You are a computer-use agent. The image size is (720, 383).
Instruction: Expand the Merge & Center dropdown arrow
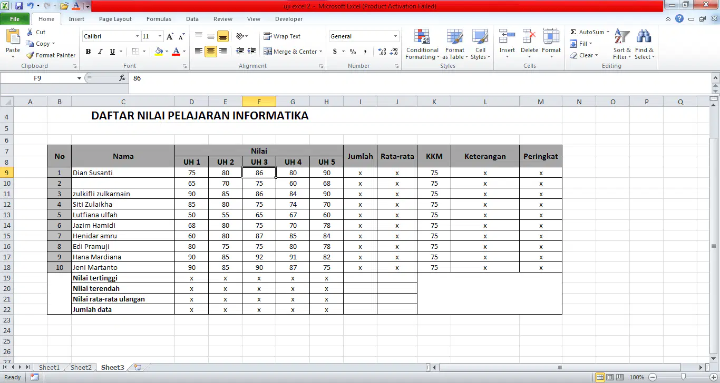click(x=322, y=52)
